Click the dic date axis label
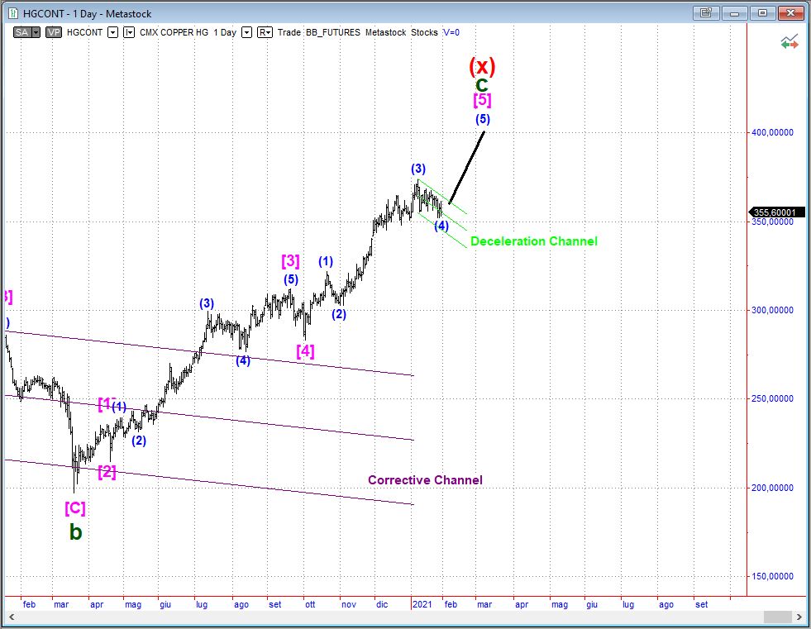 (x=382, y=604)
